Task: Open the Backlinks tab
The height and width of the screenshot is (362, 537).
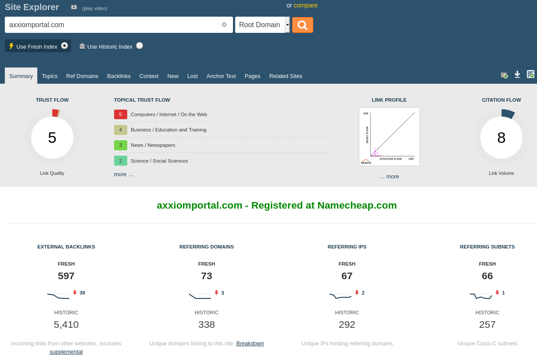Action: point(119,76)
